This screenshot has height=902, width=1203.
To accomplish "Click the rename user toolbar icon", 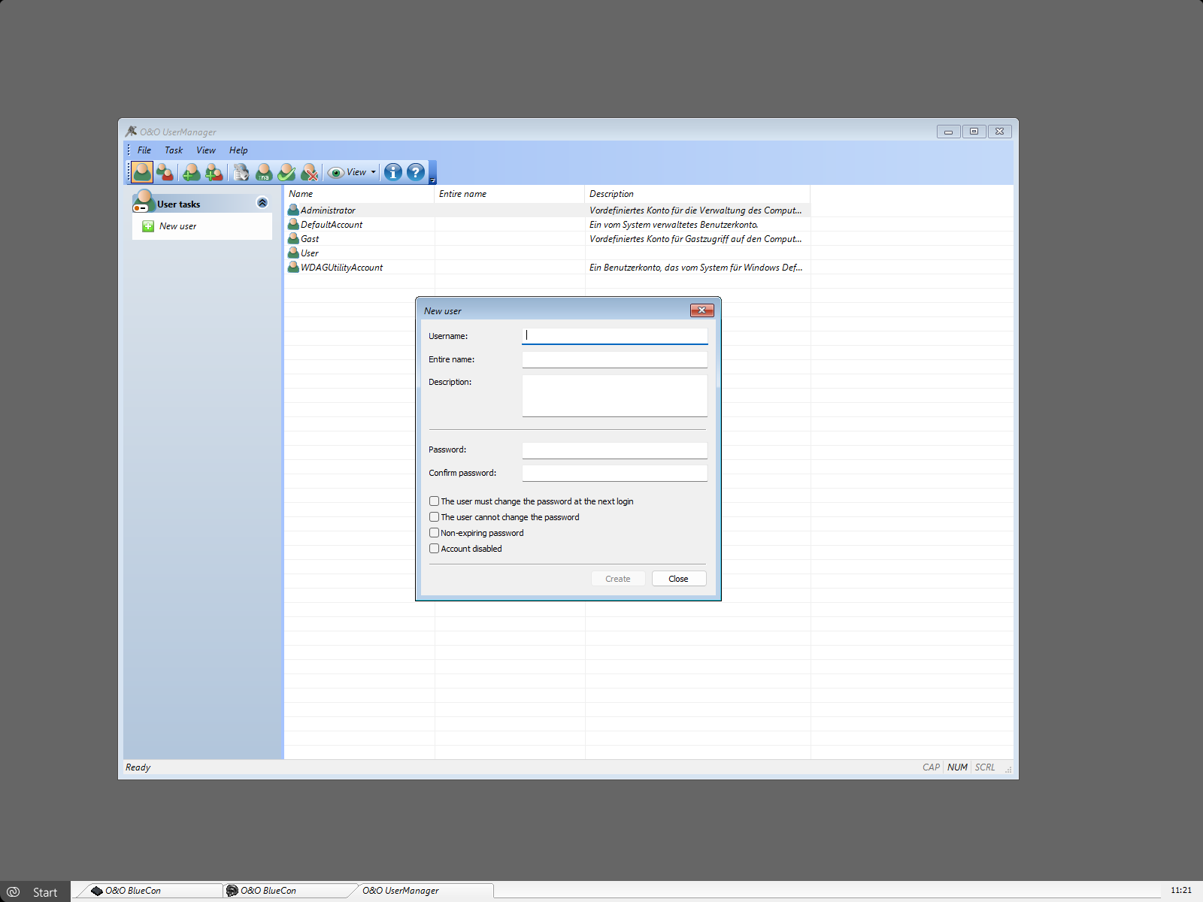I will (x=264, y=172).
